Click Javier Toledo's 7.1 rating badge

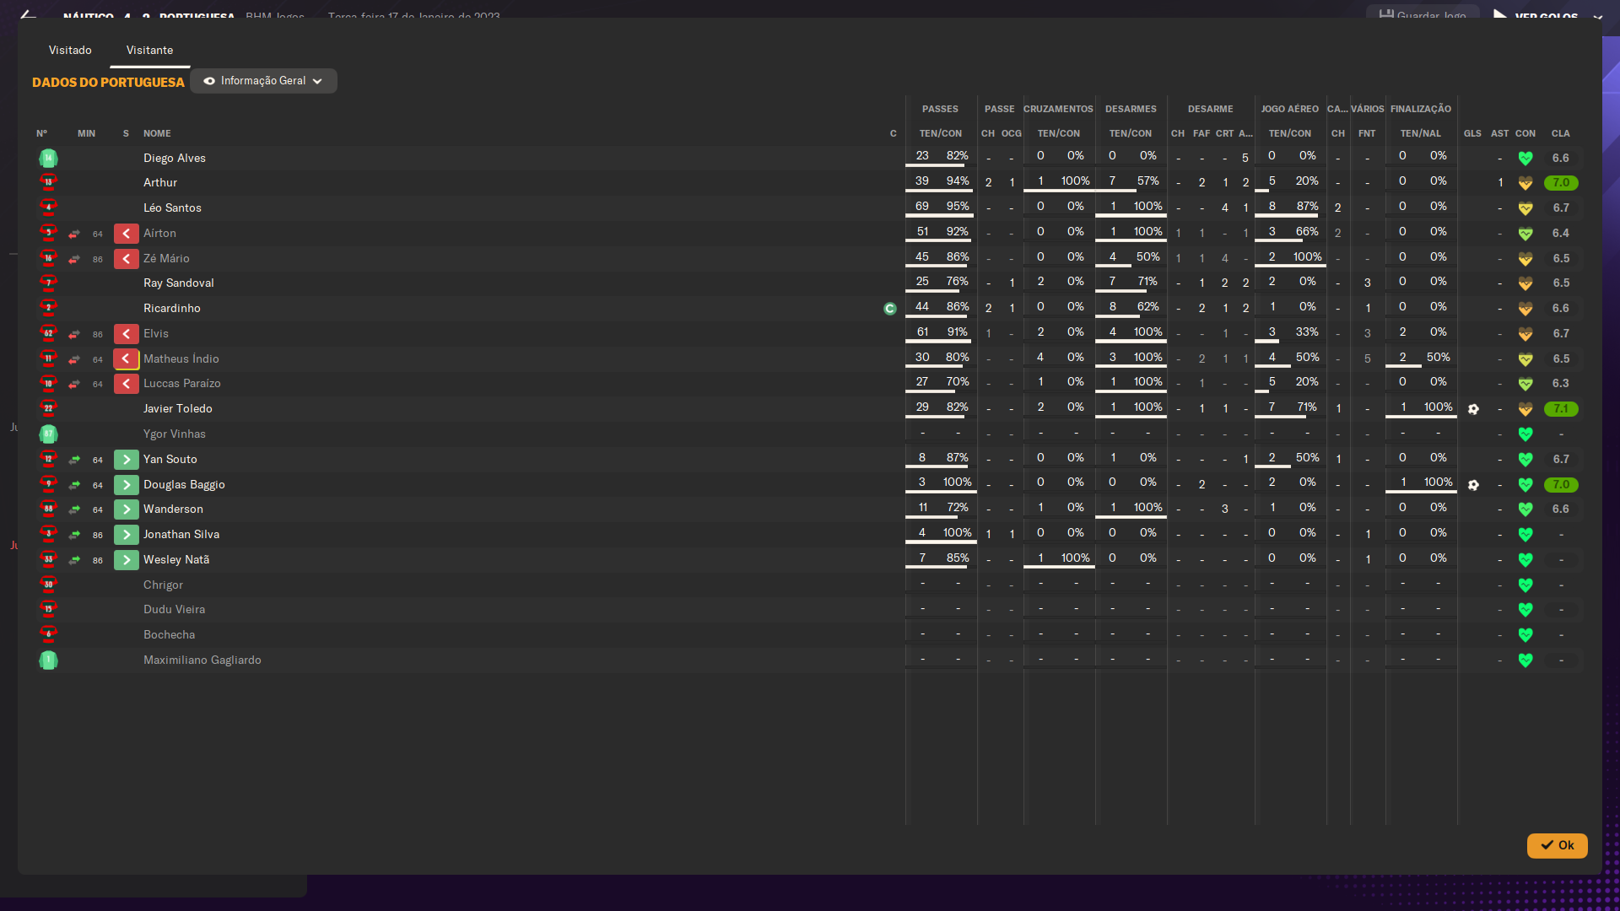coord(1561,409)
